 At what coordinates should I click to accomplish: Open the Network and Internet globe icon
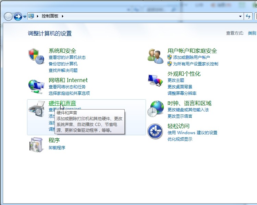(36, 87)
